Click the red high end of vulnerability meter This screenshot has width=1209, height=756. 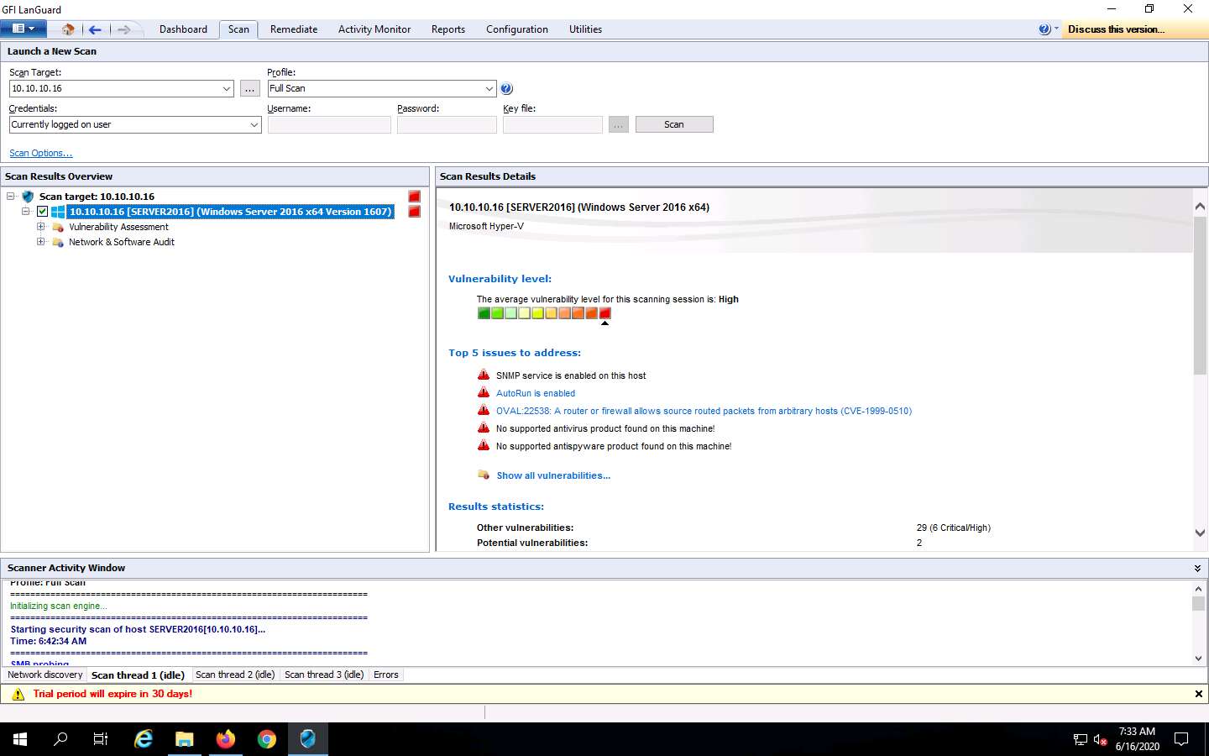pyautogui.click(x=604, y=313)
